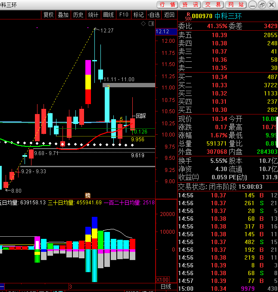
Task: Click the 12.12 price axis cursor box
Action: pos(166,32)
